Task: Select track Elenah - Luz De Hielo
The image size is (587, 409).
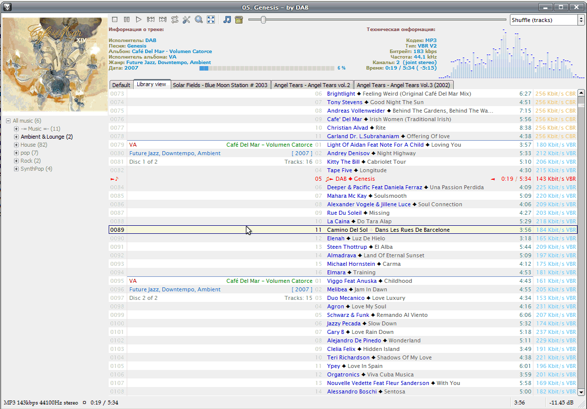Action: pyautogui.click(x=356, y=238)
